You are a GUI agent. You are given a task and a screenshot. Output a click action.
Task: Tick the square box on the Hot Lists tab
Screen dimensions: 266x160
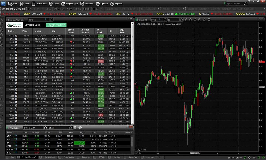pyautogui.click(x=110, y=157)
